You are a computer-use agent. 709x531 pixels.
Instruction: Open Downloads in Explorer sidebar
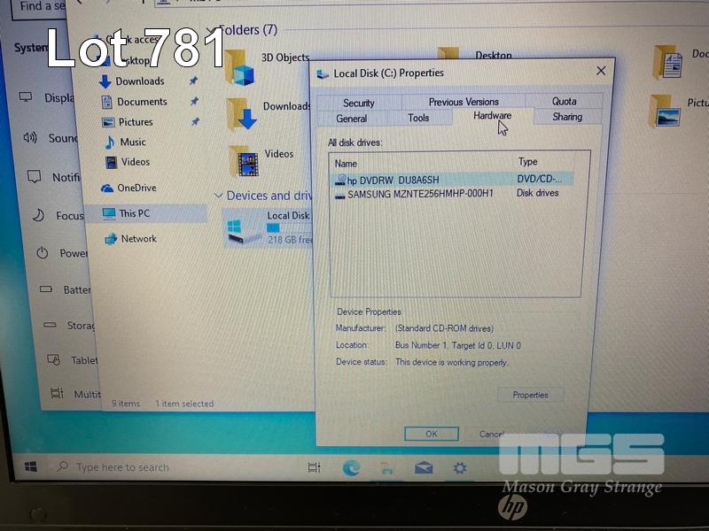(140, 81)
